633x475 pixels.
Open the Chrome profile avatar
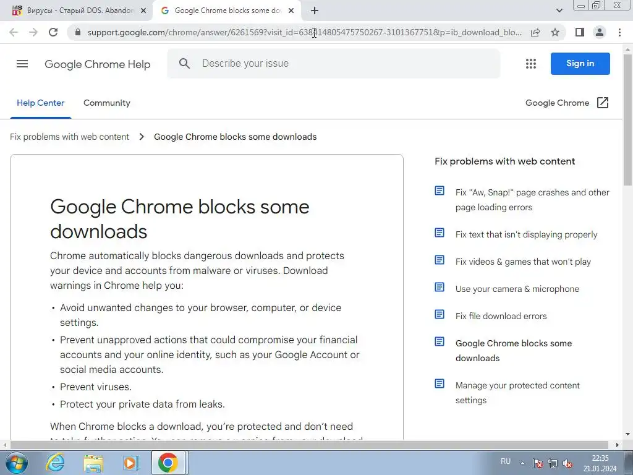click(600, 32)
